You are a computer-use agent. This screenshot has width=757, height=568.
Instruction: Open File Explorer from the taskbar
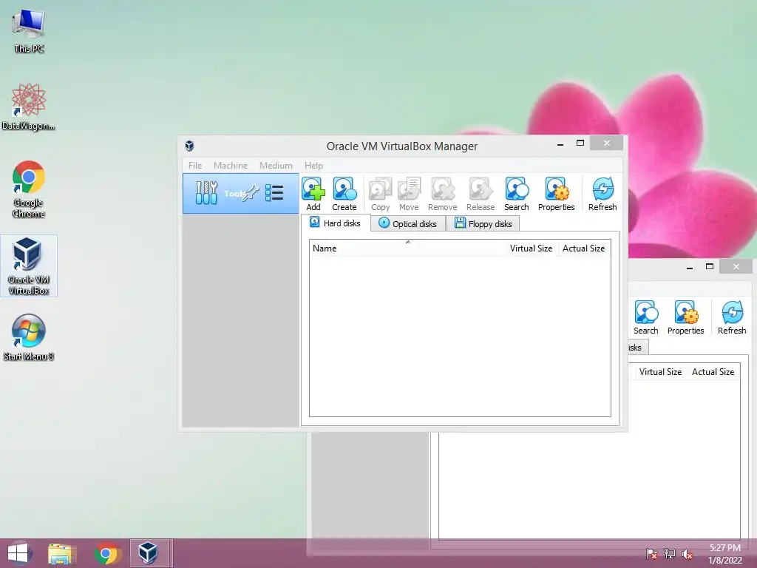(x=62, y=553)
